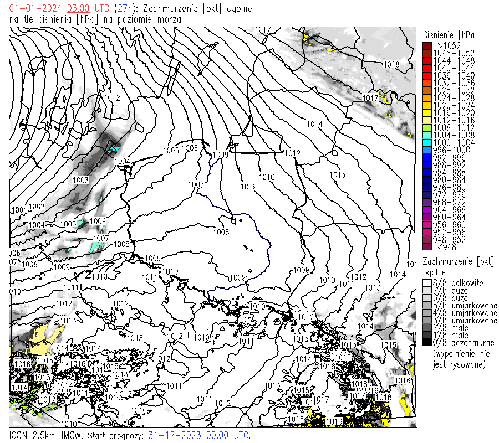This screenshot has width=499, height=443.
Task: Click the Cisnienie [hPa] legend heading
Action: pyautogui.click(x=450, y=35)
